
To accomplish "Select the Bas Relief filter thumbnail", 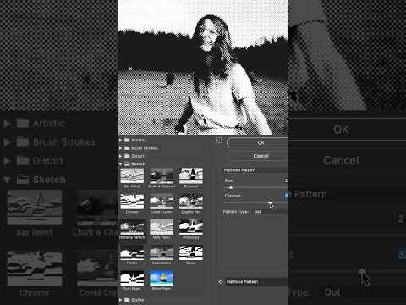I will click(x=132, y=175).
